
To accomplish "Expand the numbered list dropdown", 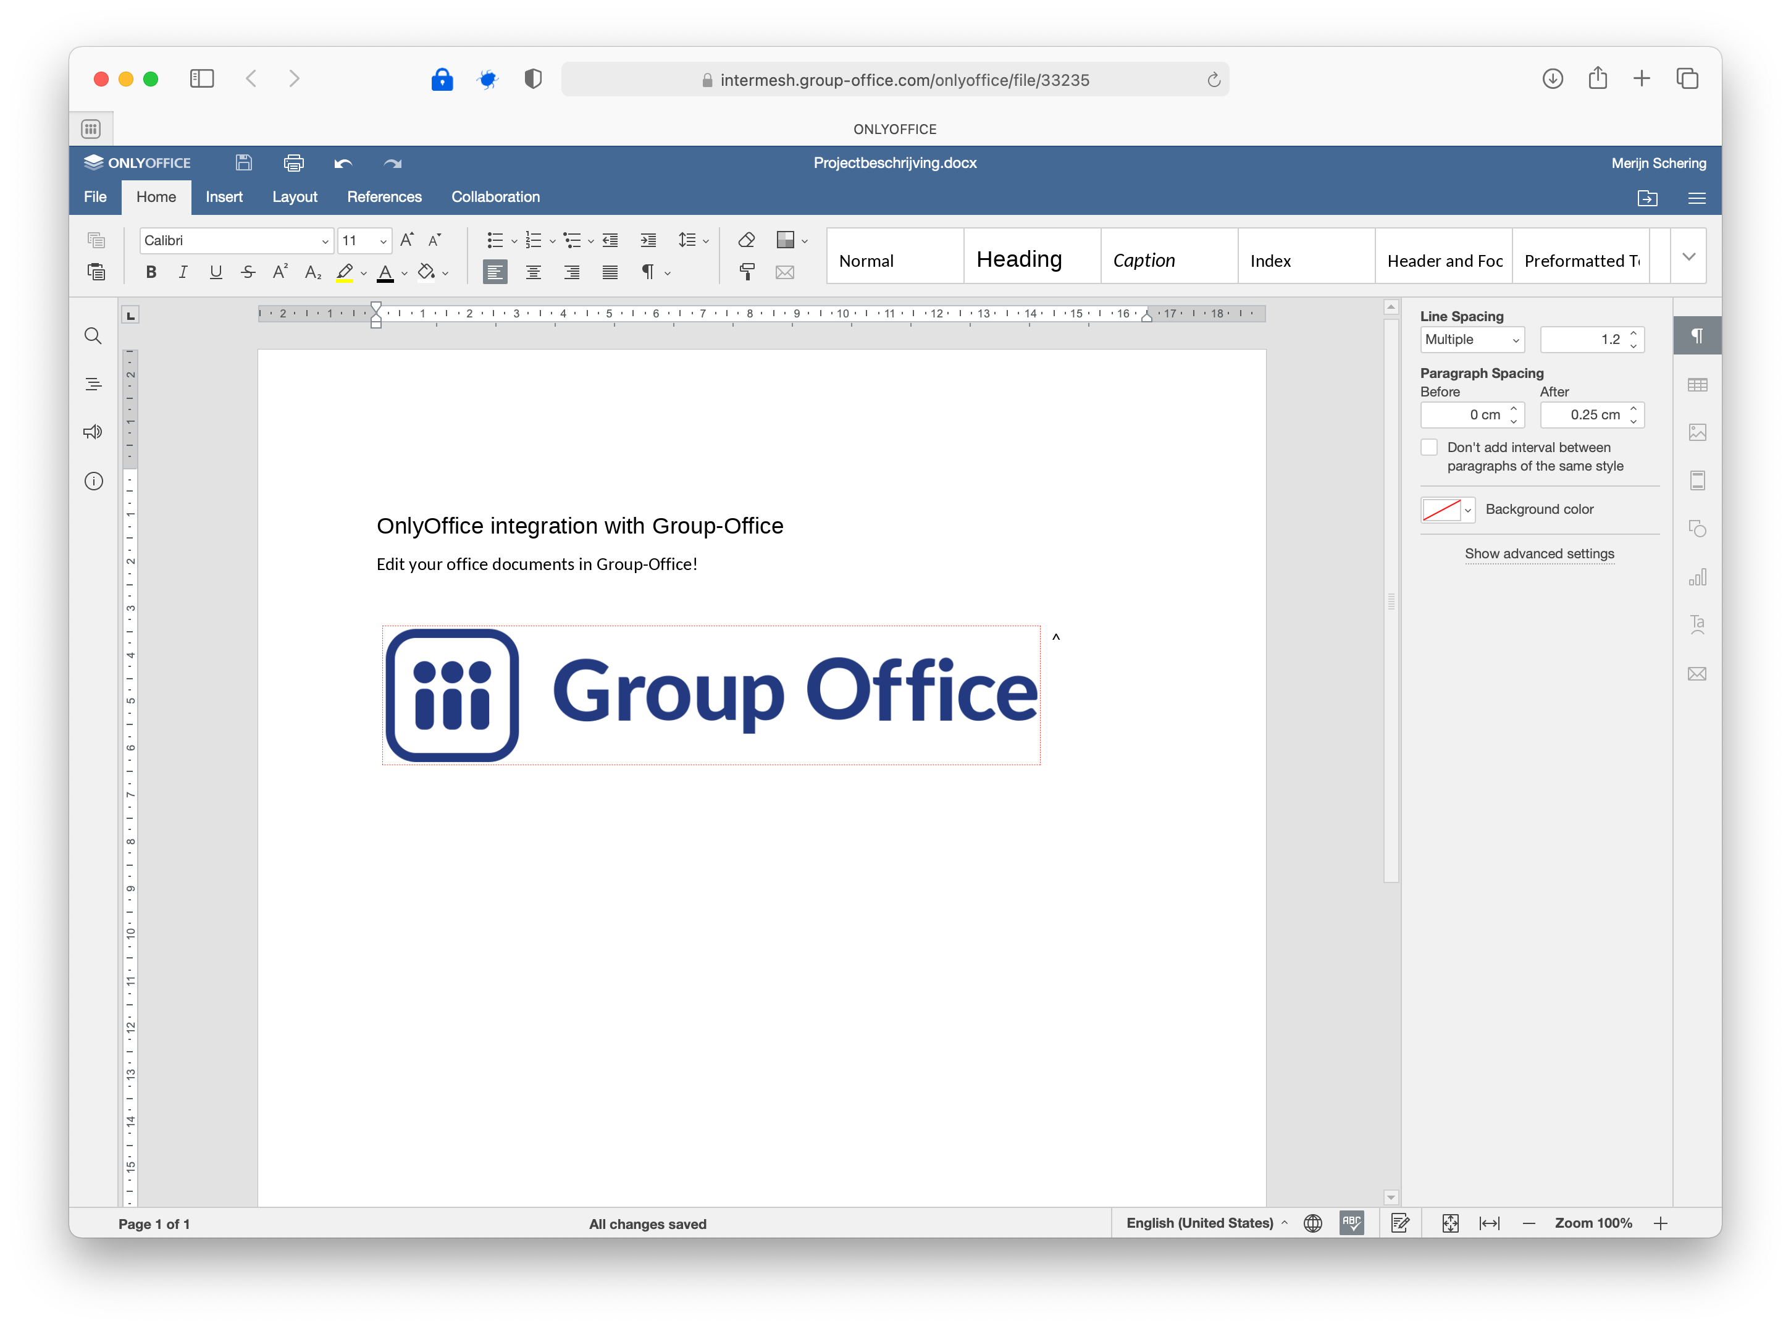I will click(x=553, y=240).
